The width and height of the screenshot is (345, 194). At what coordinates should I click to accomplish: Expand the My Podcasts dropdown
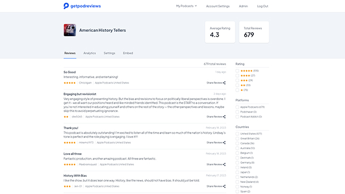[x=187, y=6]
